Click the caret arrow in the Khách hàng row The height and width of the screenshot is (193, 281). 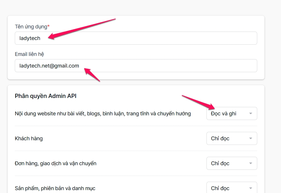251,139
